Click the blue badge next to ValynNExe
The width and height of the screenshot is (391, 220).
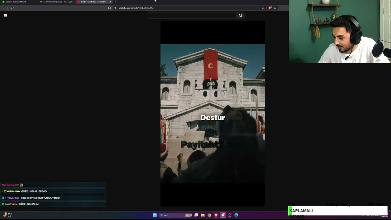pyautogui.click(x=3, y=198)
